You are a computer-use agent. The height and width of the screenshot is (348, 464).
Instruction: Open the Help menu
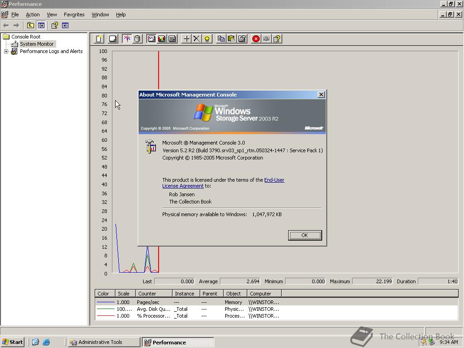point(121,14)
